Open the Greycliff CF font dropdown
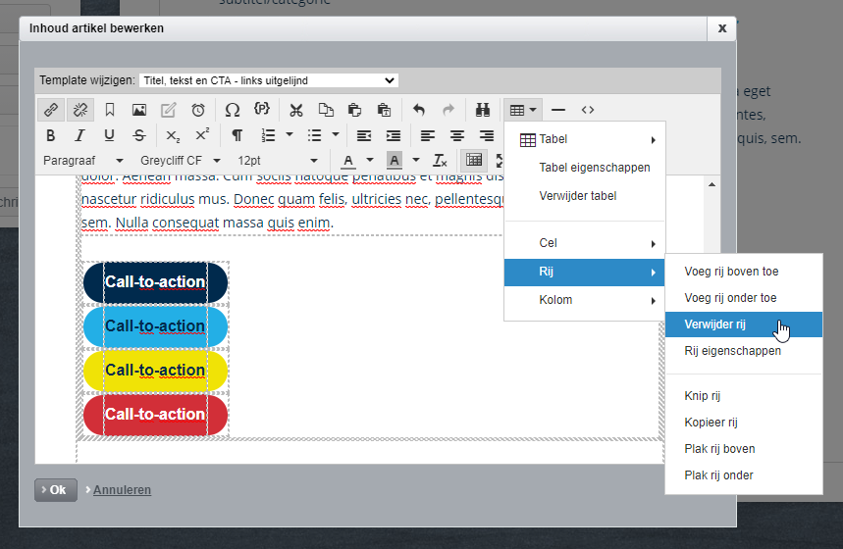The height and width of the screenshot is (549, 843). (x=181, y=161)
